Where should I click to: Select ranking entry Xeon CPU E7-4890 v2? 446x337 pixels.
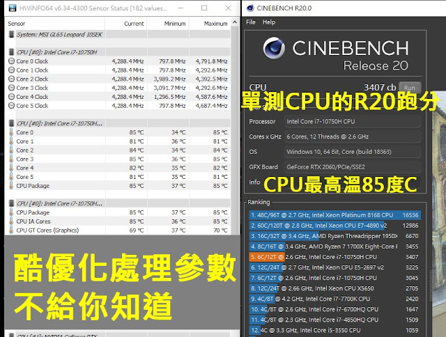334,226
